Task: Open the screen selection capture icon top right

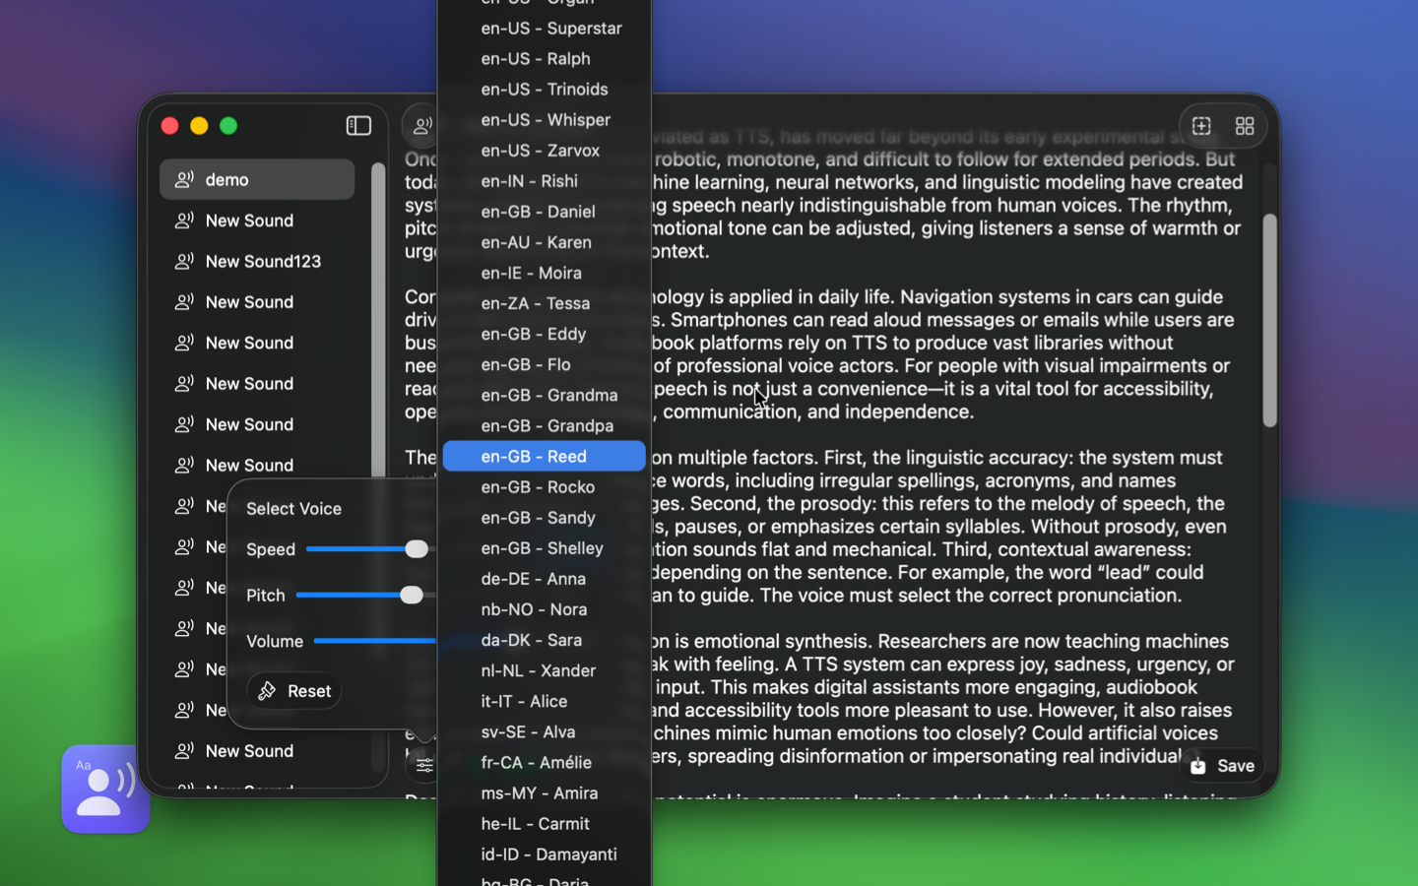Action: pos(1201,125)
